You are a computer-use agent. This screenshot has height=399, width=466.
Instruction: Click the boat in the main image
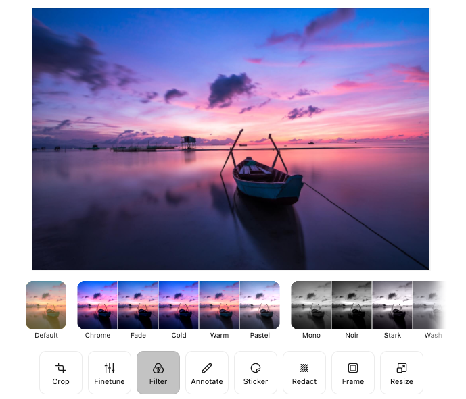(266, 180)
